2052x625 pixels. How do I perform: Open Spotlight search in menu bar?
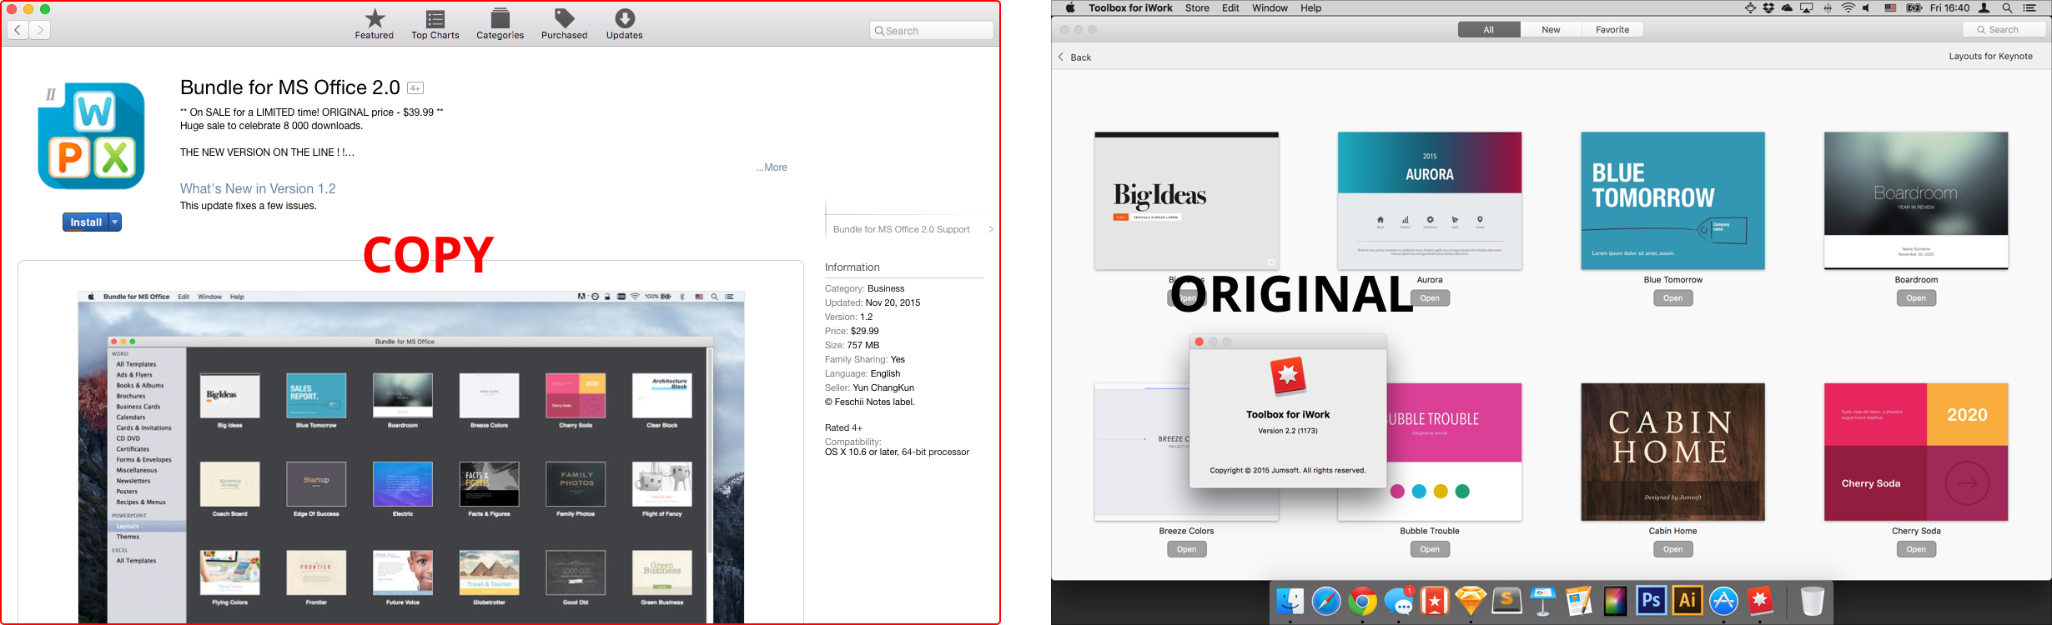pyautogui.click(x=2007, y=8)
